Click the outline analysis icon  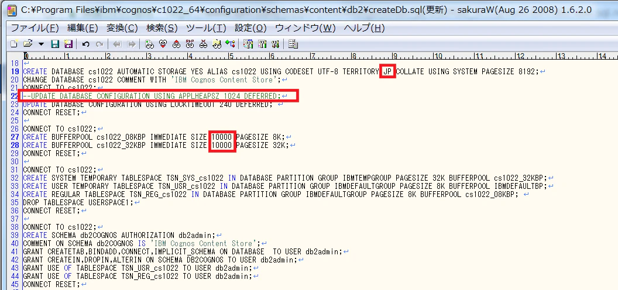pyautogui.click(x=230, y=44)
